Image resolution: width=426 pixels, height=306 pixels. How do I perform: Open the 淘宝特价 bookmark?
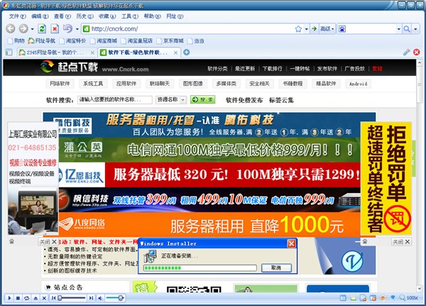pyautogui.click(x=72, y=41)
